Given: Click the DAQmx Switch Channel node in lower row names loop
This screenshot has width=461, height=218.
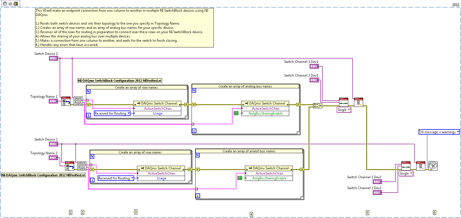Looking at the screenshot, I should [161, 168].
